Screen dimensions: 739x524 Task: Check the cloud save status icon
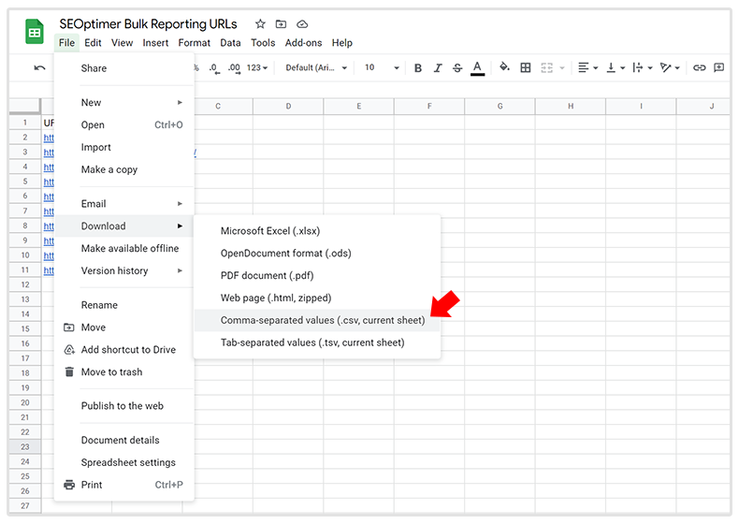(302, 23)
